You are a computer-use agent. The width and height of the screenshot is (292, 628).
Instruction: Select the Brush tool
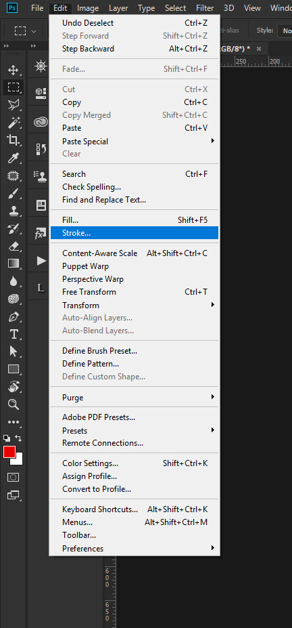[x=14, y=194]
